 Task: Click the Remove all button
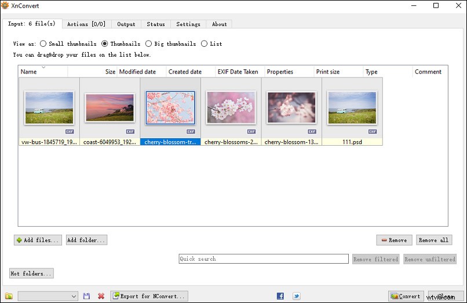[x=434, y=240]
